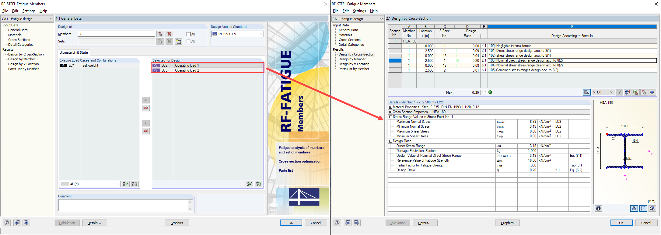Viewport: 661px width, 235px height.
Task: Open the EN 1993-1-9 standard dropdown
Action: point(261,34)
